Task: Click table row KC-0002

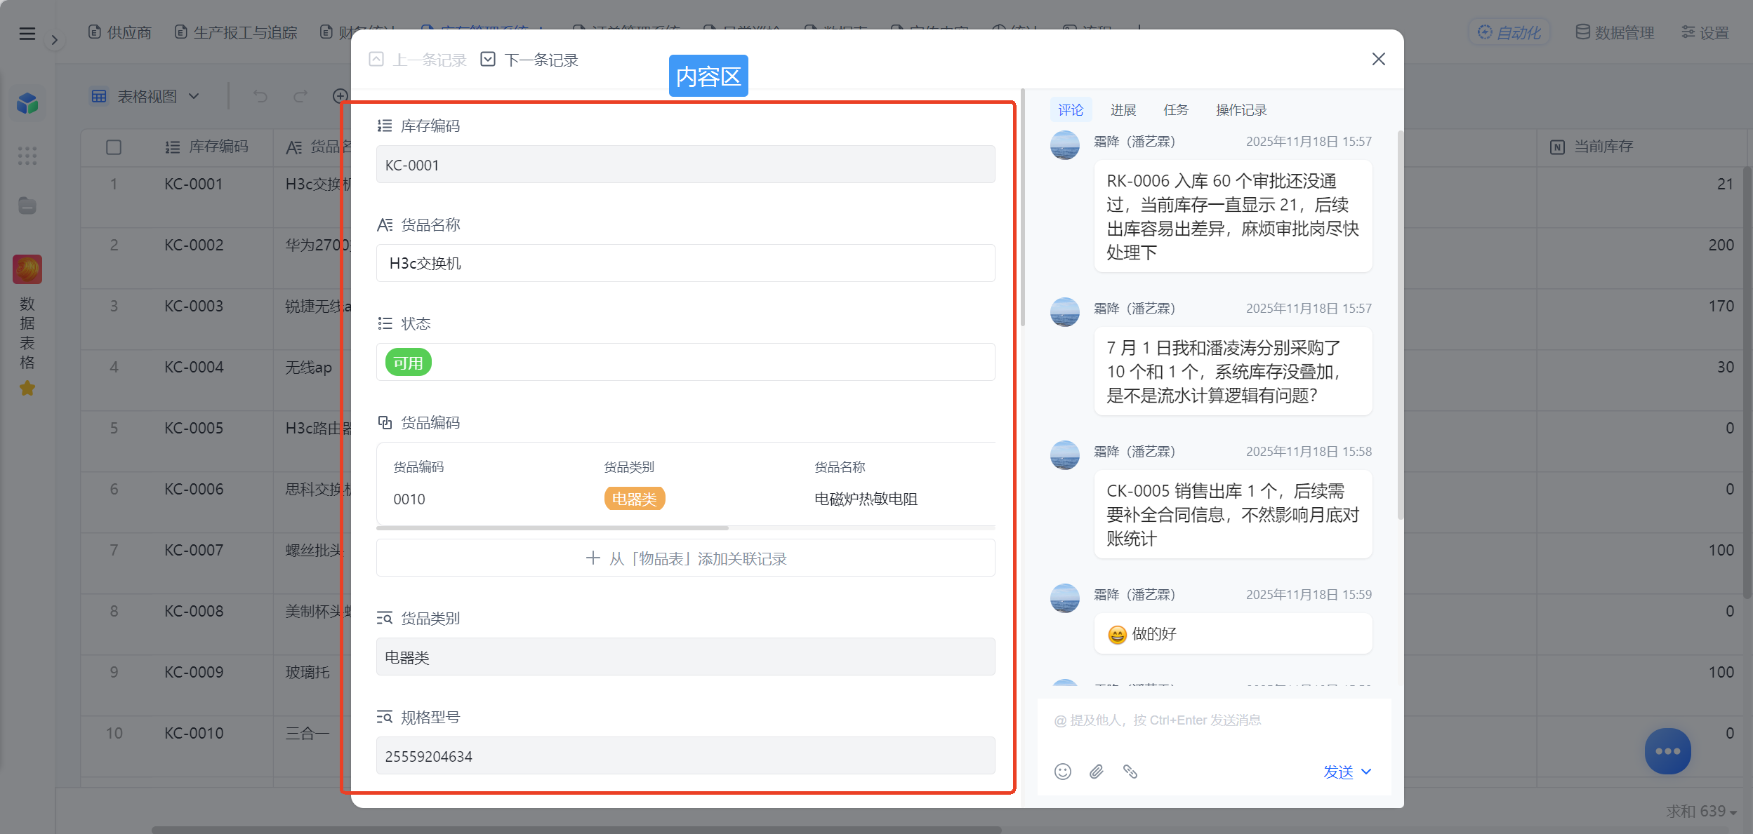Action: click(194, 246)
